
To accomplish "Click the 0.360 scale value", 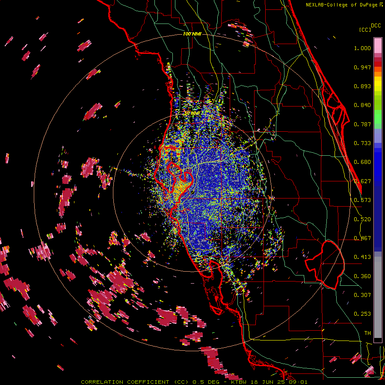I will [362, 276].
